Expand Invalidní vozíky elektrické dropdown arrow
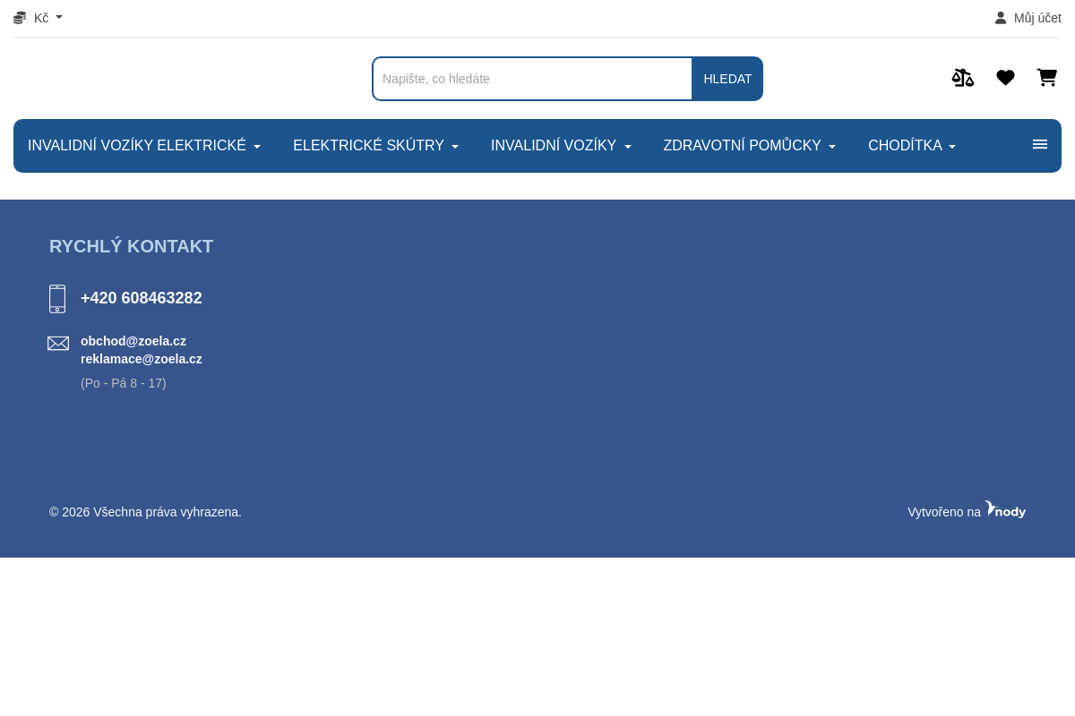 click(x=257, y=147)
